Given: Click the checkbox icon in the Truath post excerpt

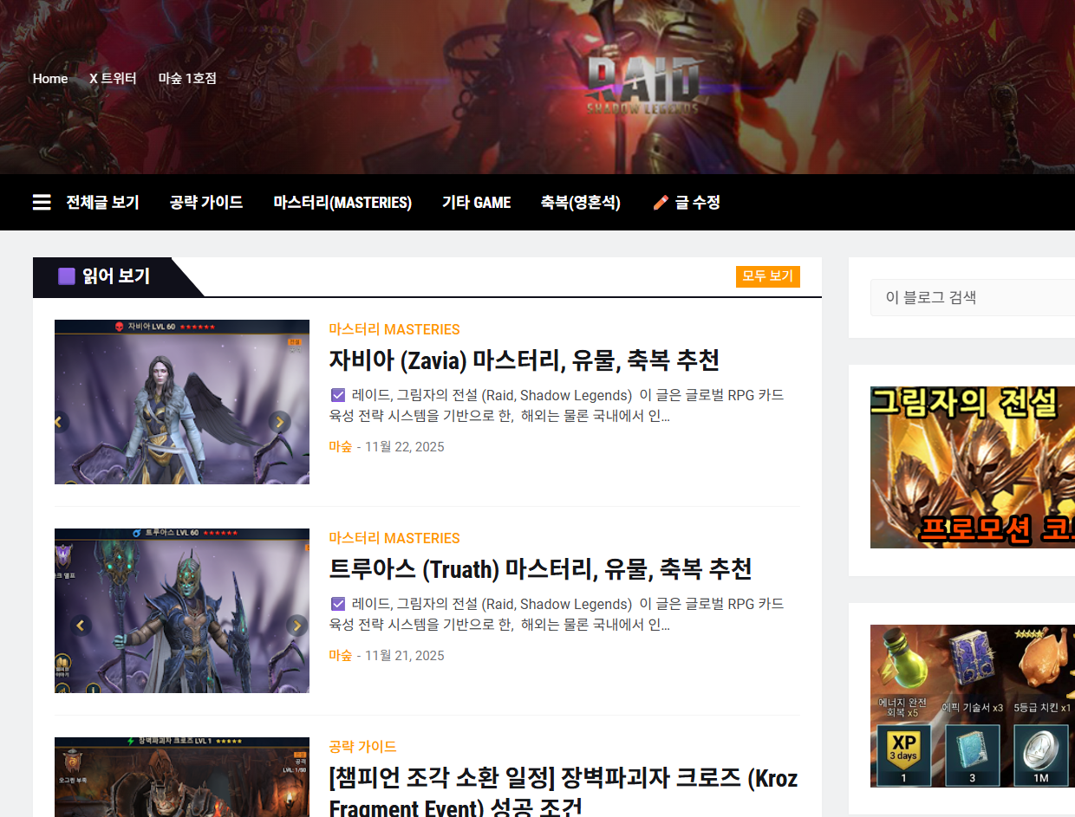Looking at the screenshot, I should click(x=337, y=604).
